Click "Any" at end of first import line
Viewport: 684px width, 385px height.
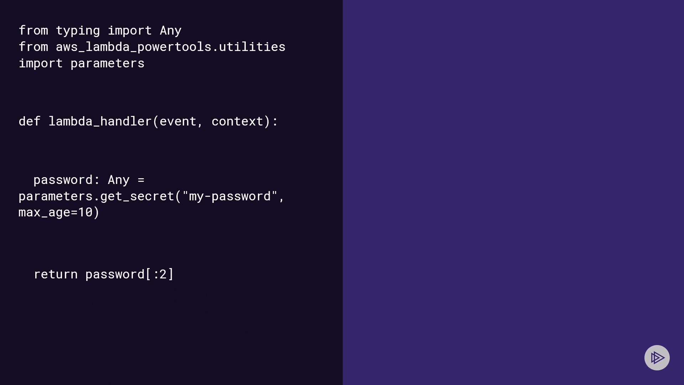tap(170, 31)
